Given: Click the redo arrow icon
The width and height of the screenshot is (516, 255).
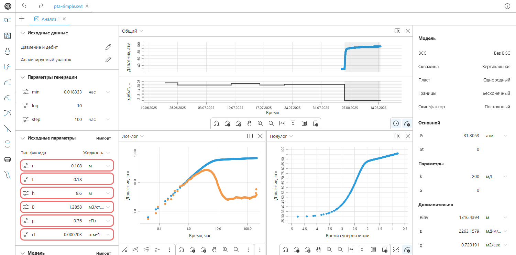Looking at the screenshot, I should pos(41,6).
